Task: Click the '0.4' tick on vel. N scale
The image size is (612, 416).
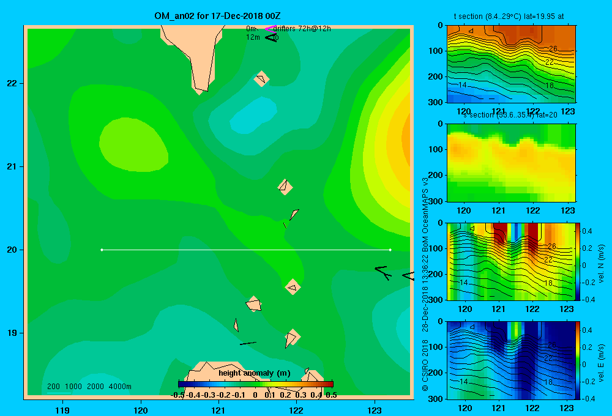Action: pyautogui.click(x=587, y=231)
